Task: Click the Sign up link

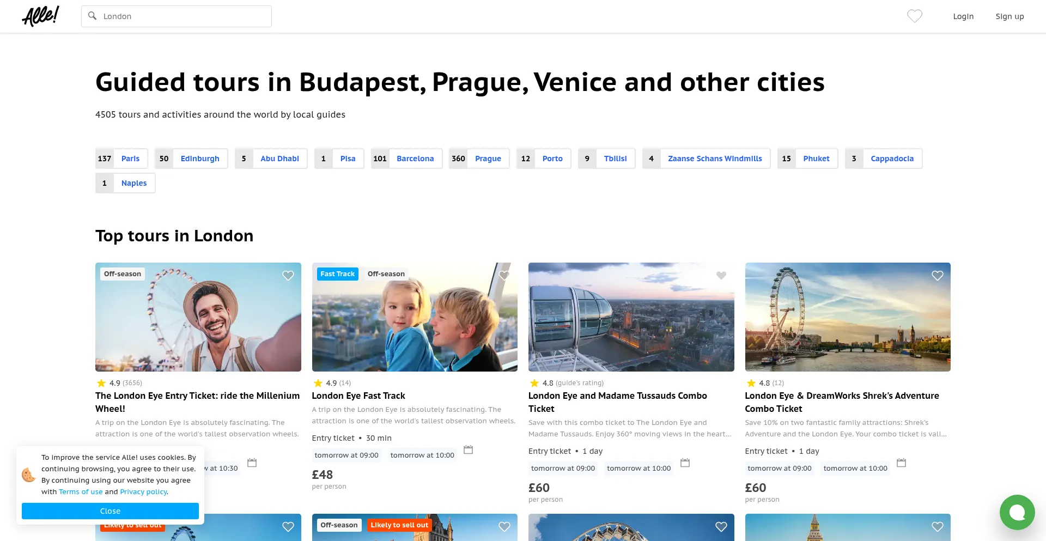Action: click(1009, 16)
